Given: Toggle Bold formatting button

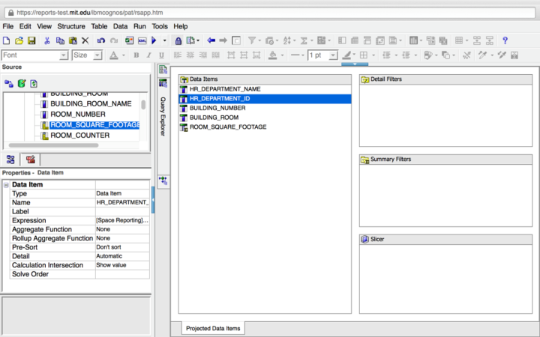Looking at the screenshot, I should click(x=136, y=55).
